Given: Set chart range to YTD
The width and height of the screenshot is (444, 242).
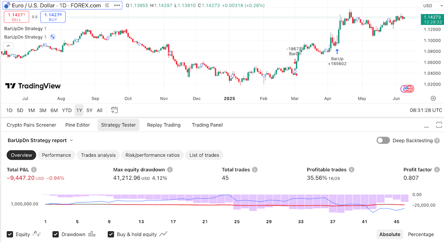Looking at the screenshot, I should 67,110.
